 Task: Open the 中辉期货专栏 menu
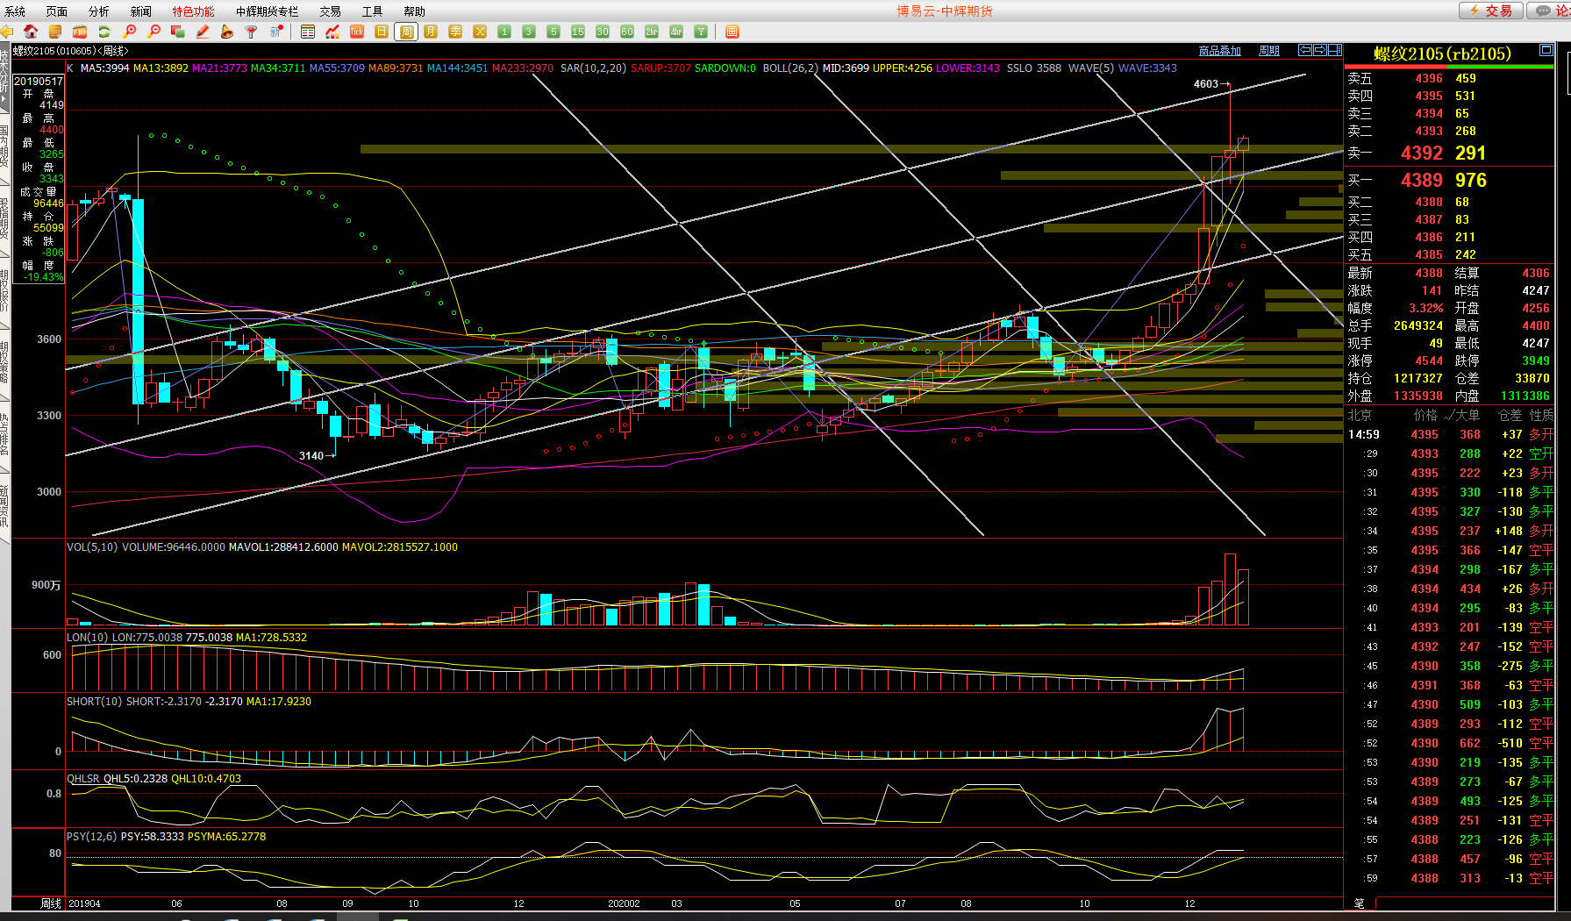click(x=268, y=11)
